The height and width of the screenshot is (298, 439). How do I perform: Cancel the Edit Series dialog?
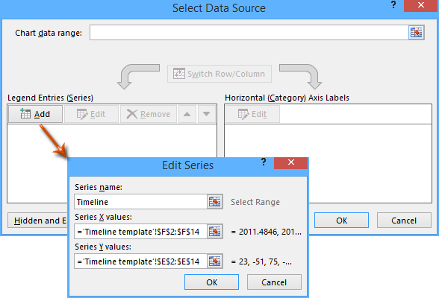274,282
